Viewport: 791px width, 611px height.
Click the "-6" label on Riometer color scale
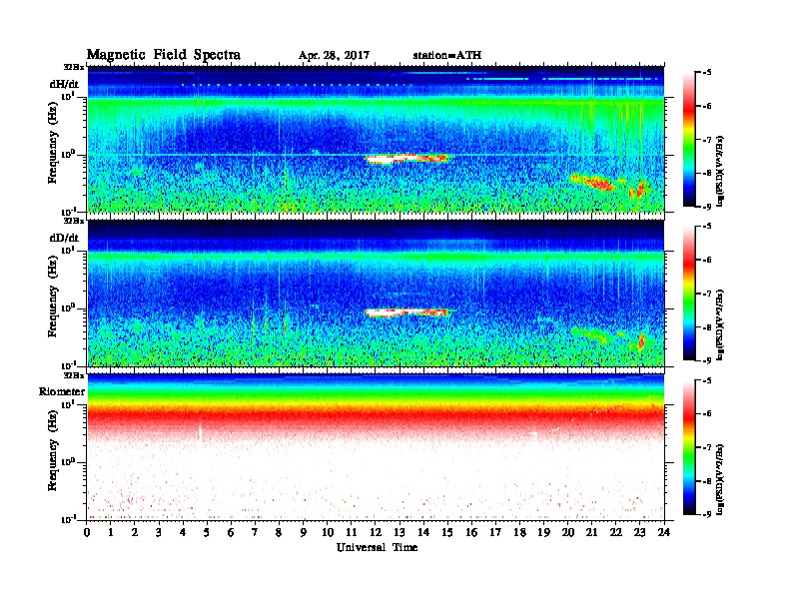pyautogui.click(x=707, y=413)
